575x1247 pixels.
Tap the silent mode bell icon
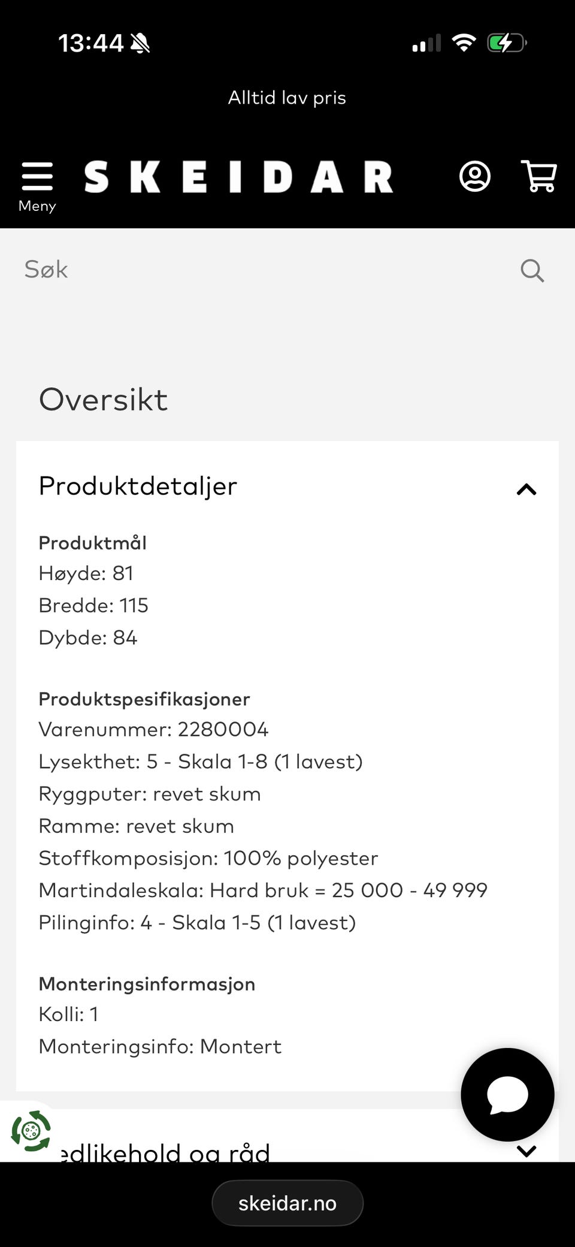pyautogui.click(x=140, y=43)
